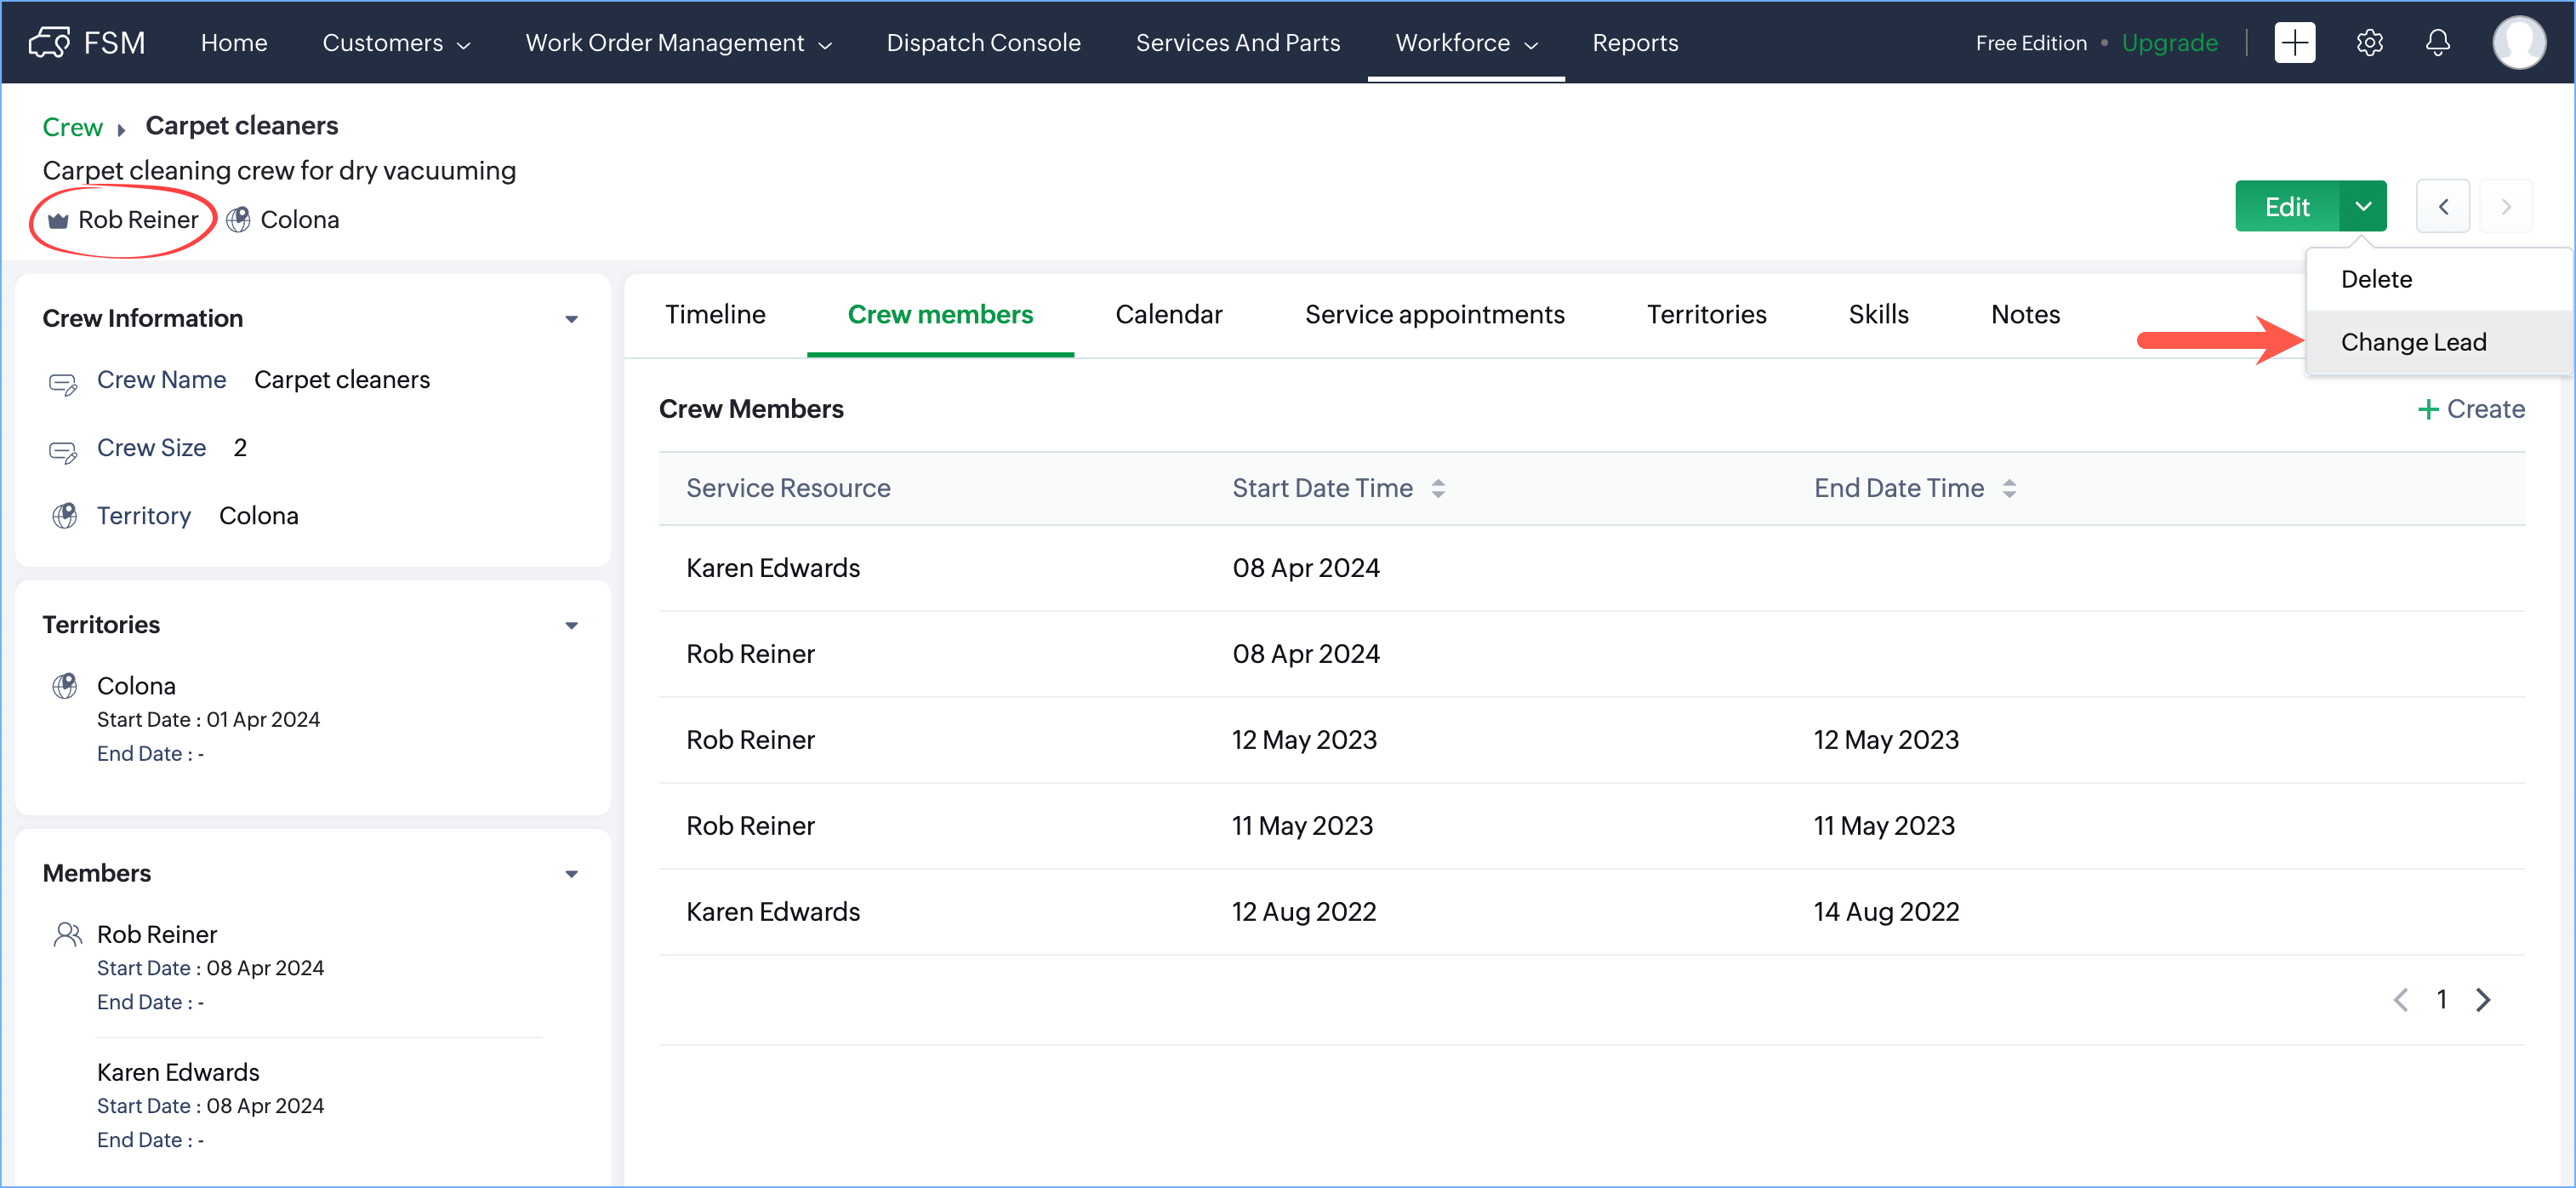Click the globe icon beside Territory

click(x=65, y=516)
